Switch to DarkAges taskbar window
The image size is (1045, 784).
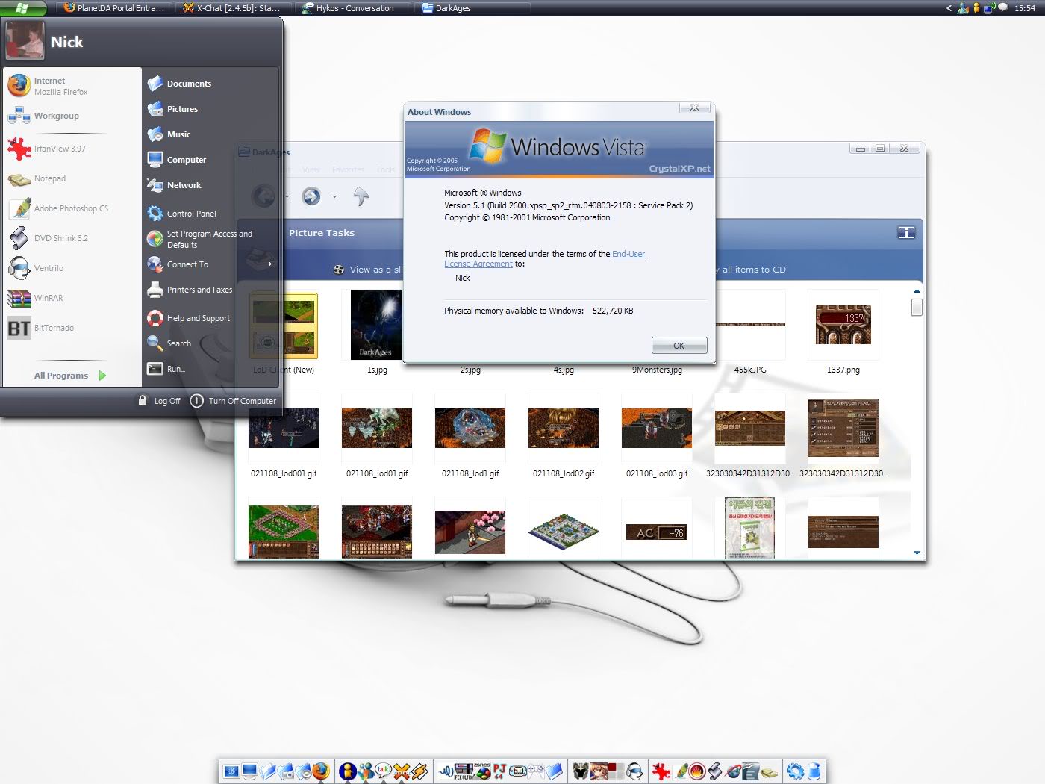tap(473, 8)
